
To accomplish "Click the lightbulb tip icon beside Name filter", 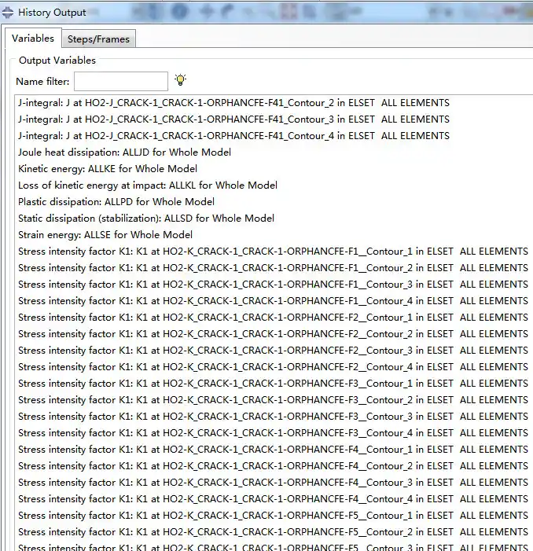I will click(180, 80).
